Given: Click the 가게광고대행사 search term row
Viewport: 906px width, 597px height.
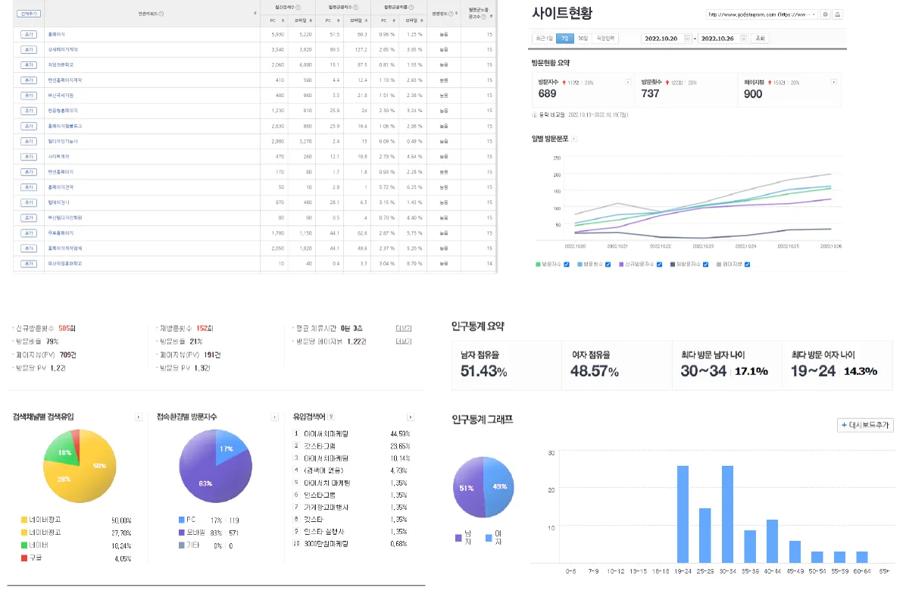Looking at the screenshot, I should click(x=352, y=508).
